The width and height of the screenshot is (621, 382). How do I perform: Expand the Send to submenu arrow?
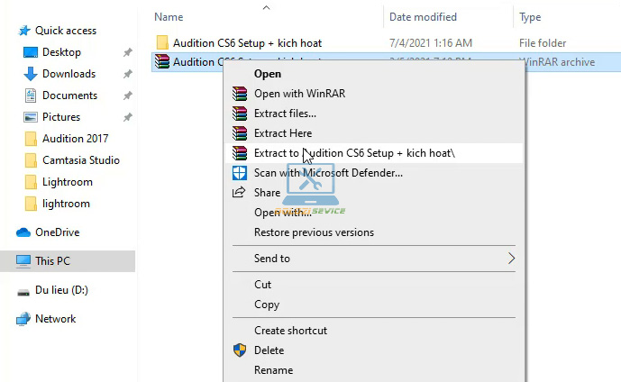[511, 259]
